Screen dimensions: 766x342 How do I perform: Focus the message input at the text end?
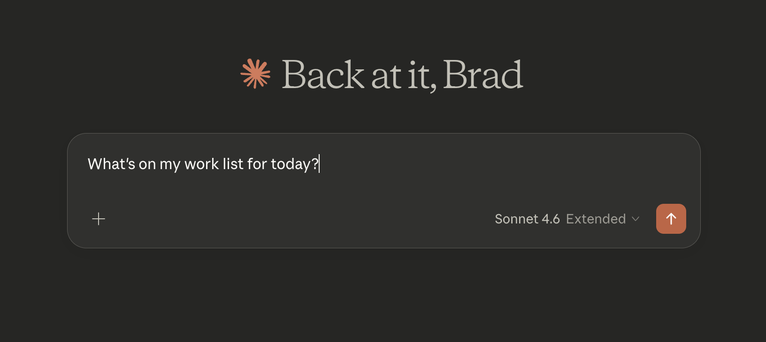pyautogui.click(x=319, y=164)
